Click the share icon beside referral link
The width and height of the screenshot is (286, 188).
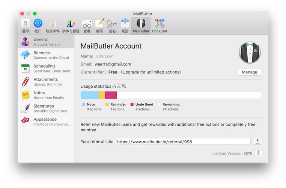click(257, 141)
